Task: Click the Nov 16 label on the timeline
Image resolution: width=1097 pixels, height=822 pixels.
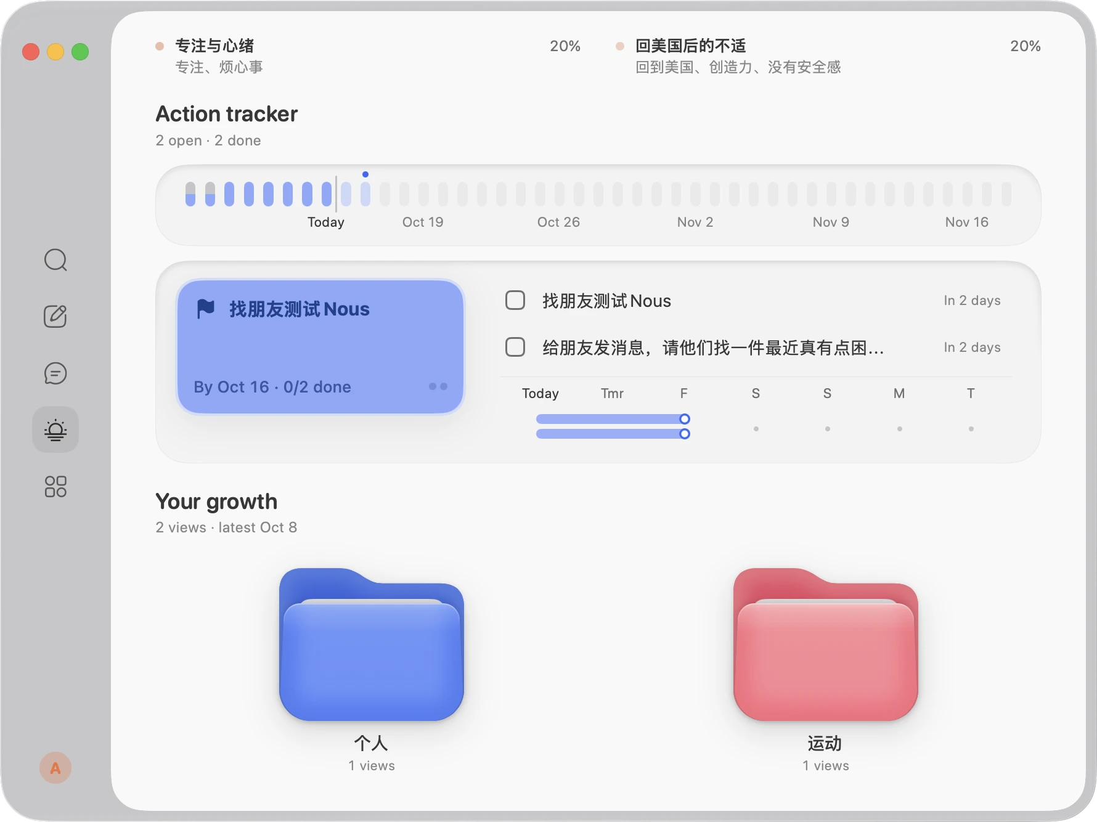Action: pos(967,222)
